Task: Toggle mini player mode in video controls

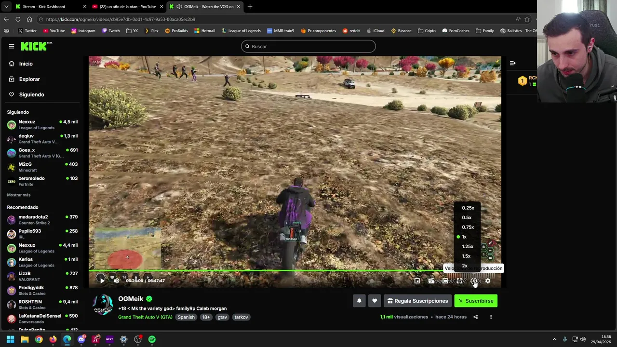Action: tap(417, 281)
